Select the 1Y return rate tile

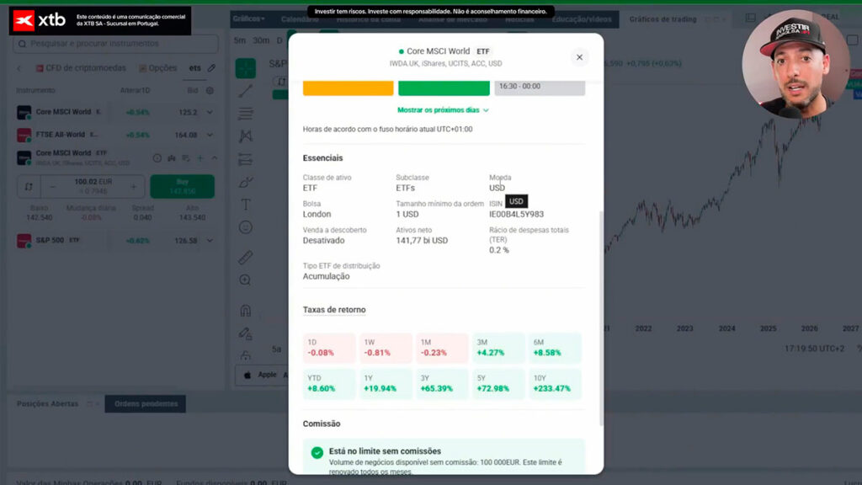pyautogui.click(x=386, y=383)
